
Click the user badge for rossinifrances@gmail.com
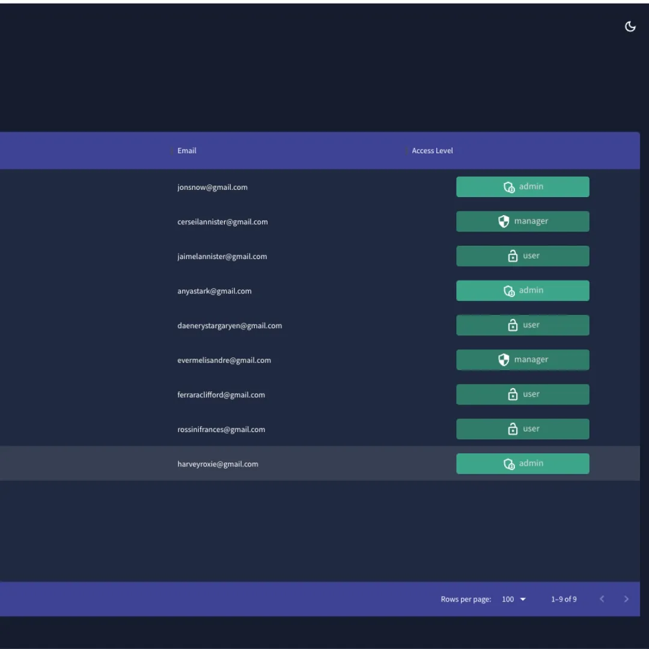coord(522,429)
